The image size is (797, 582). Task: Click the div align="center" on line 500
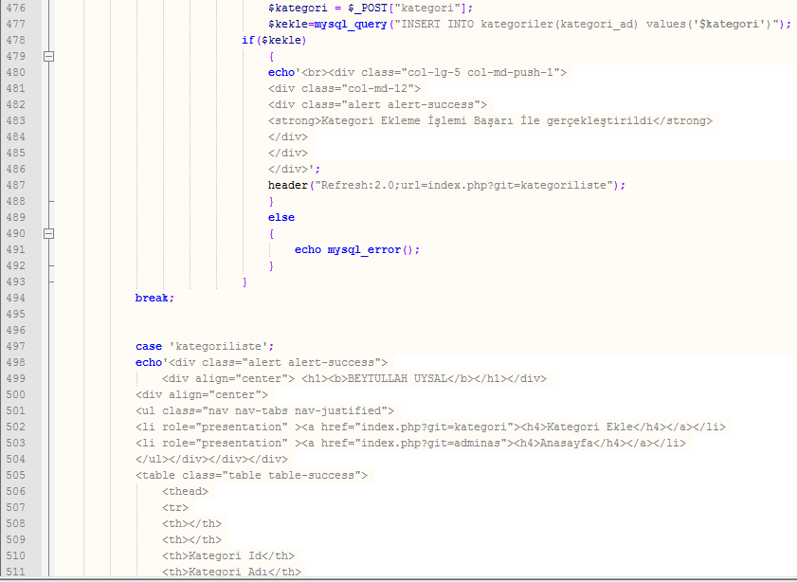click(x=202, y=395)
